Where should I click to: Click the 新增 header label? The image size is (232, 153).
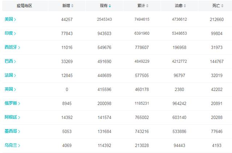pyautogui.click(x=66, y=6)
